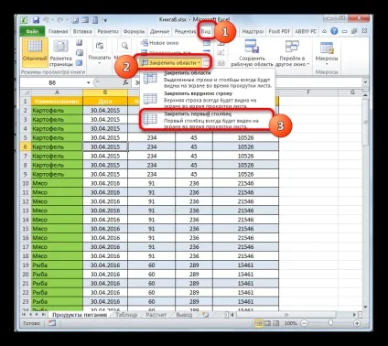Open the Формулы ribbon tab

click(134, 31)
